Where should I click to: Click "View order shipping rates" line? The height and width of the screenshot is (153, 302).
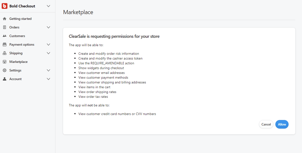97,92
